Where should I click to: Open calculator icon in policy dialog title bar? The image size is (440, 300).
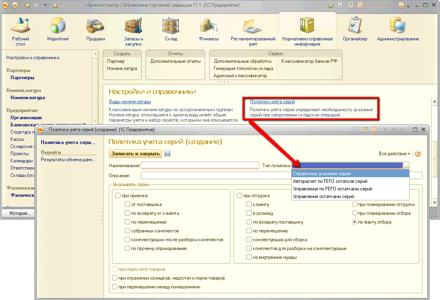pyautogui.click(x=365, y=129)
